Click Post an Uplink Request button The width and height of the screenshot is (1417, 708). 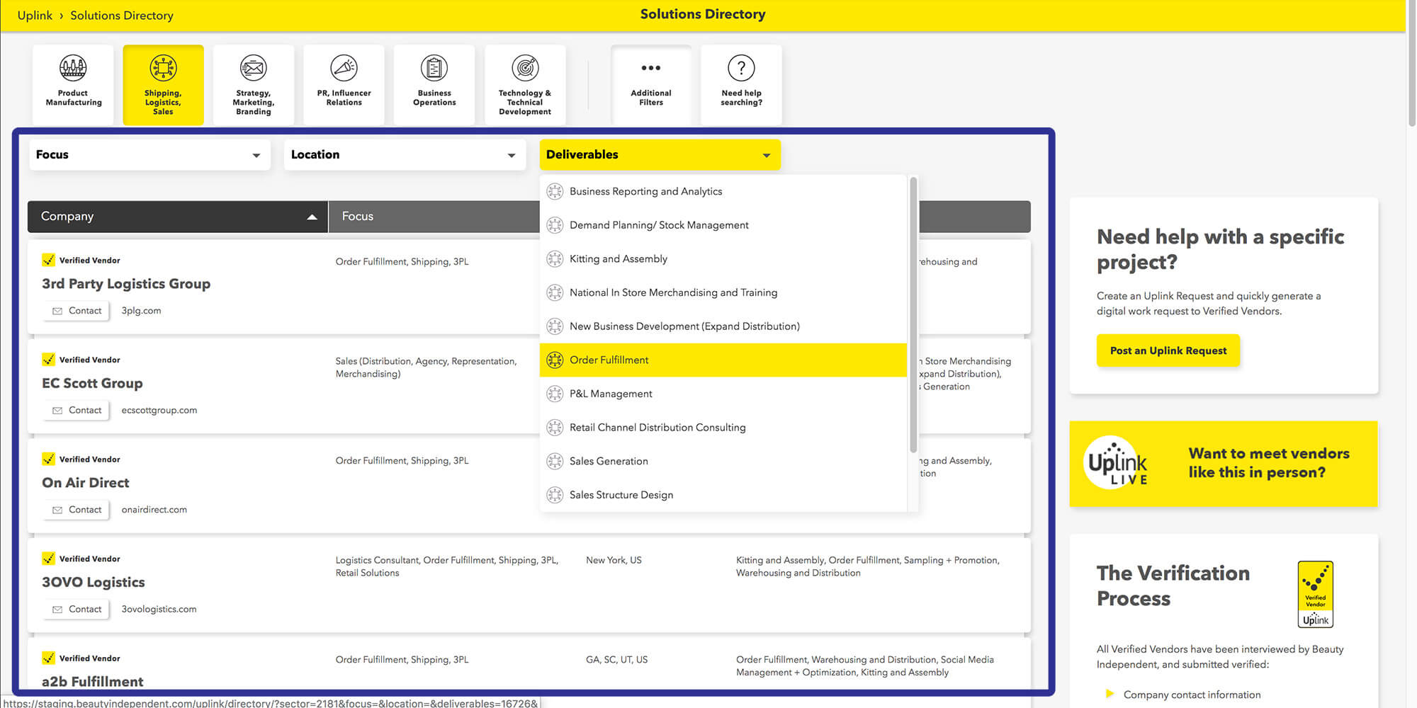1168,350
